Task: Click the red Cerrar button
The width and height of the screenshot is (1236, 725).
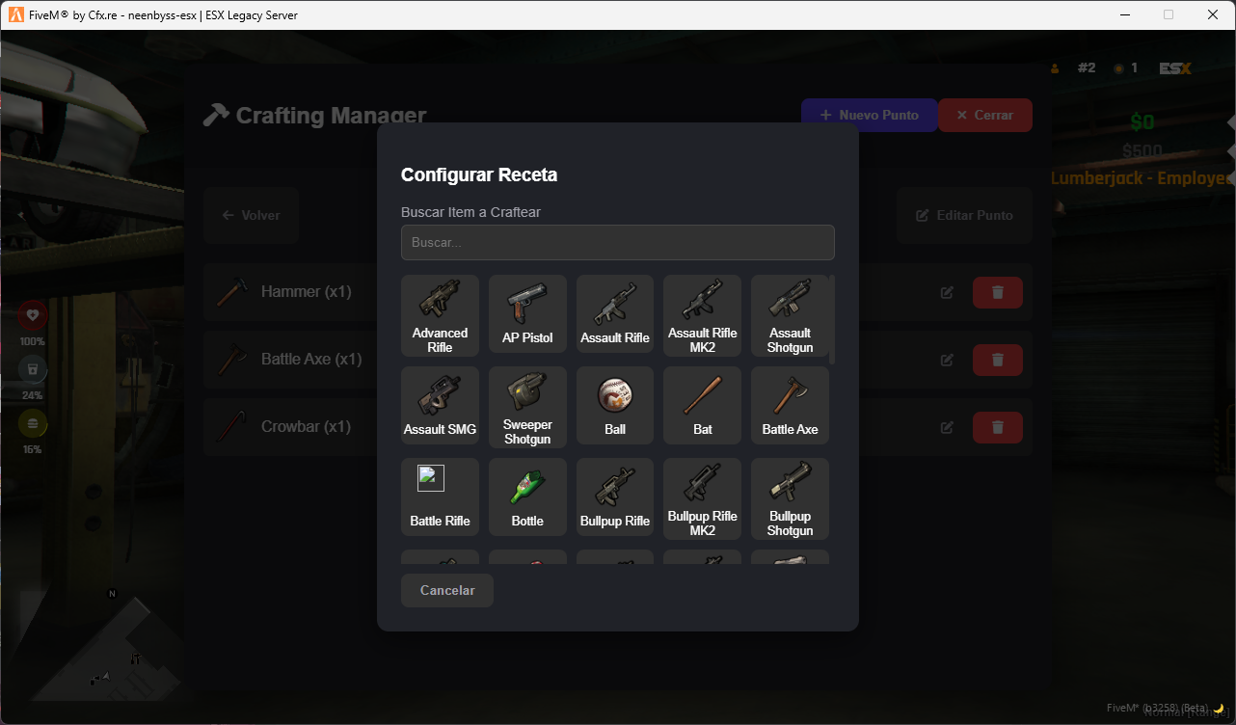Action: point(984,115)
